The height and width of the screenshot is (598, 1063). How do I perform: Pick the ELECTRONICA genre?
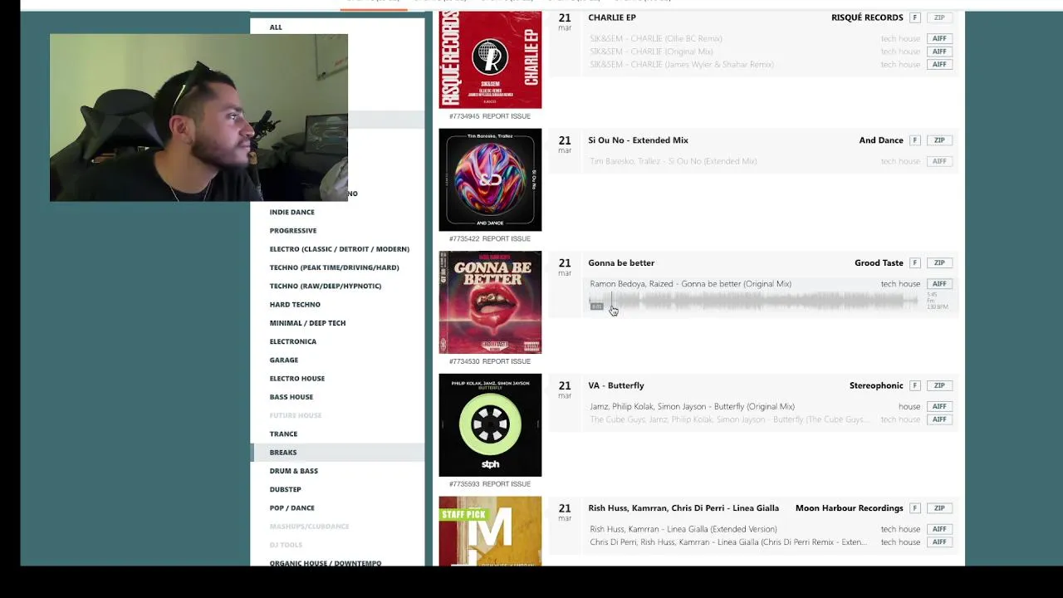click(292, 341)
